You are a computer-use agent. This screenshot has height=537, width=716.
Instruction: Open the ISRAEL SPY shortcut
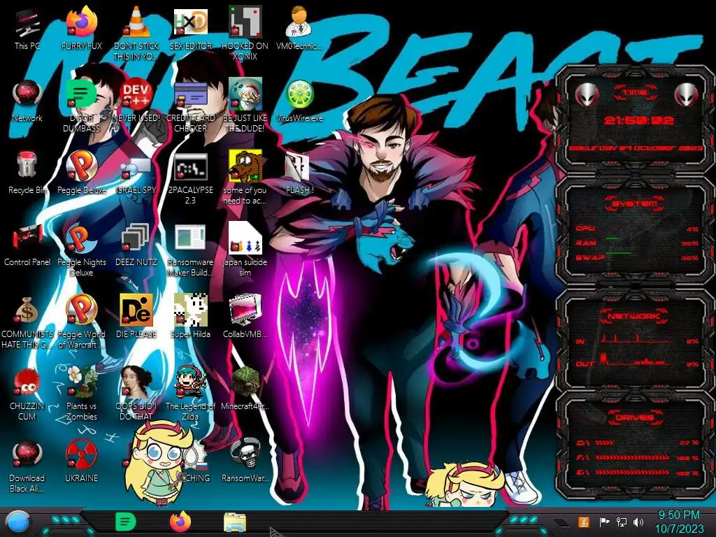point(136,173)
